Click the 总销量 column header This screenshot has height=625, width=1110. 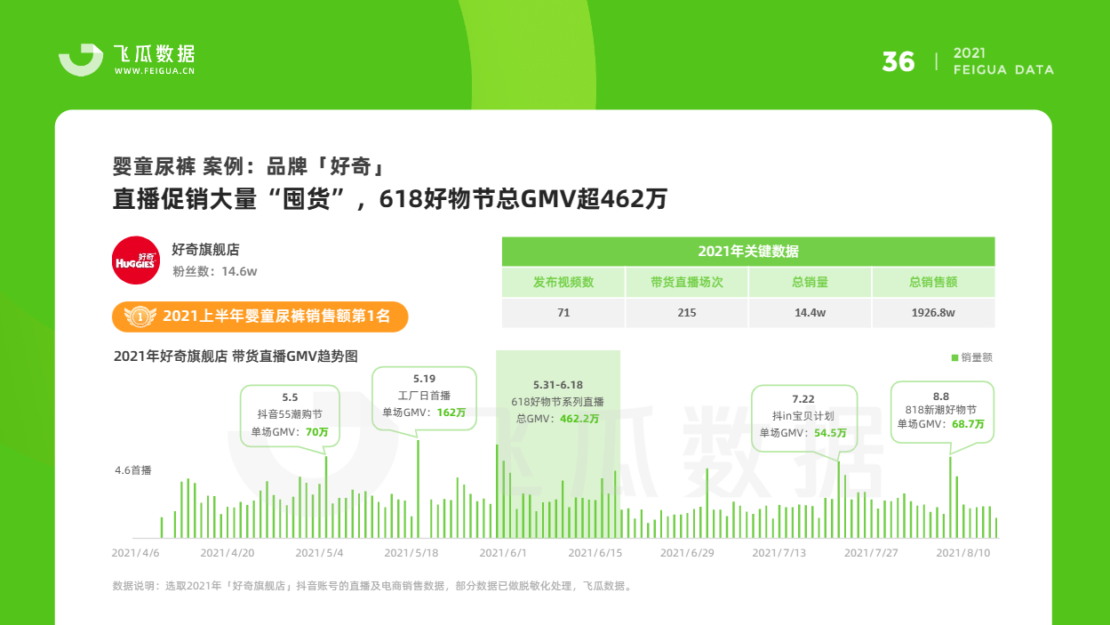click(x=810, y=283)
